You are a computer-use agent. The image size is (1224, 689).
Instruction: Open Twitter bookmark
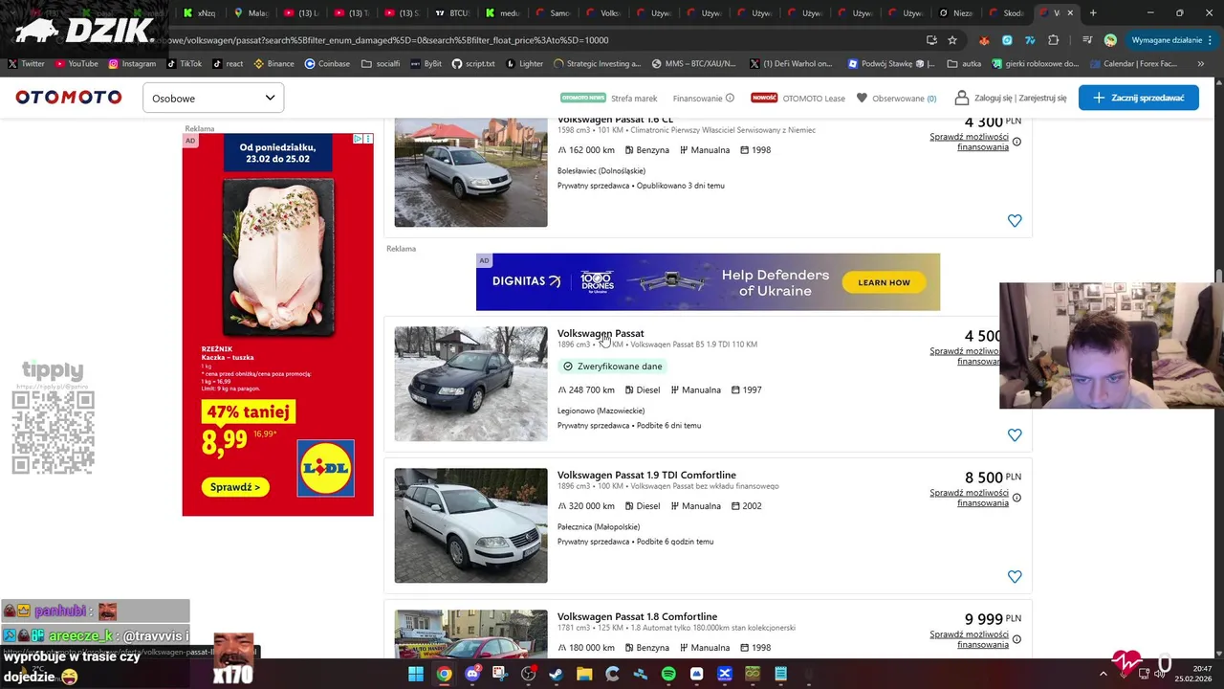[26, 64]
